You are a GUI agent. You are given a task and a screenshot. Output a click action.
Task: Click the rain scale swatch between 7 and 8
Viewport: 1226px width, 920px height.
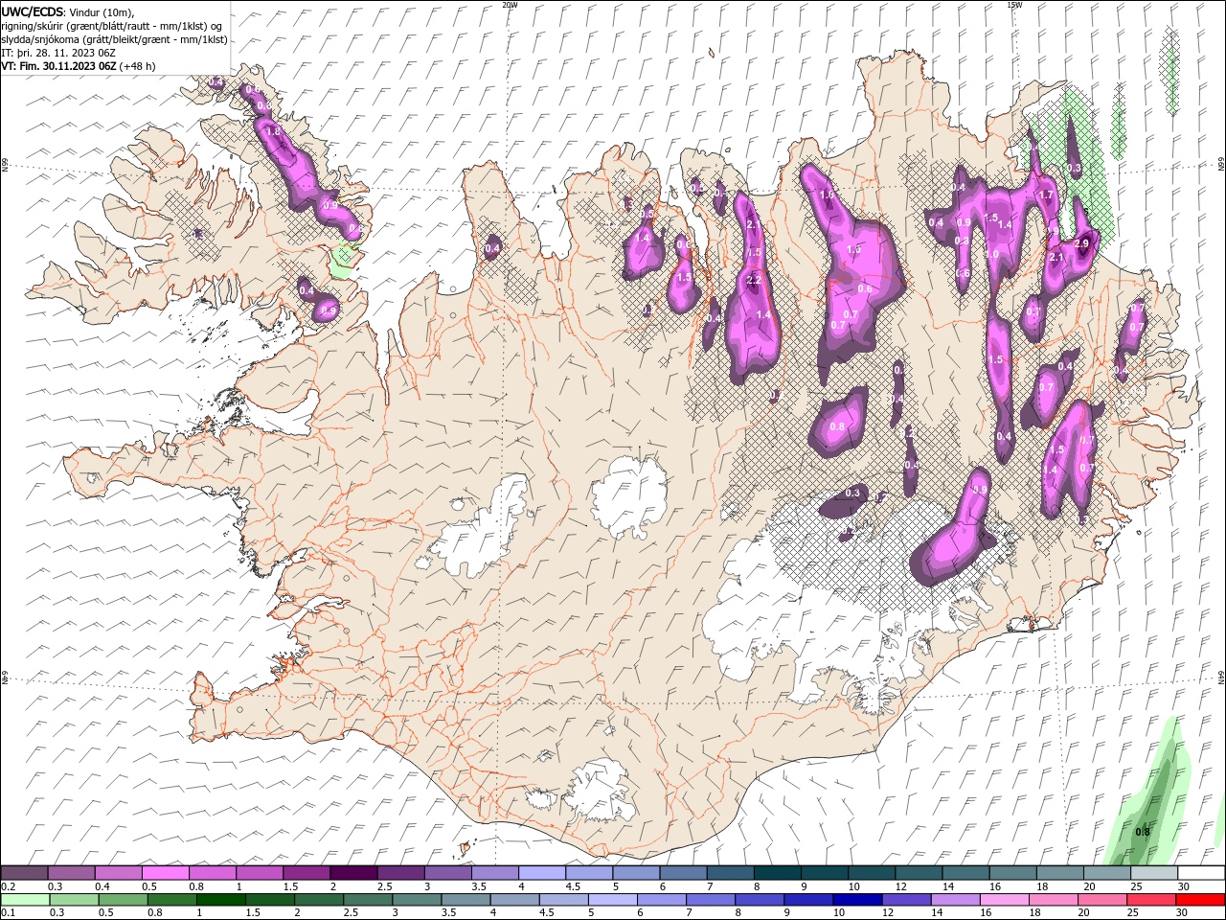click(710, 900)
